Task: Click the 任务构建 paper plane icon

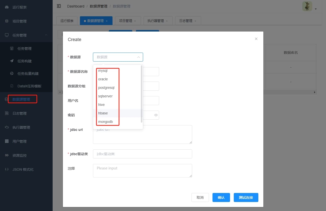Action: tap(12, 61)
